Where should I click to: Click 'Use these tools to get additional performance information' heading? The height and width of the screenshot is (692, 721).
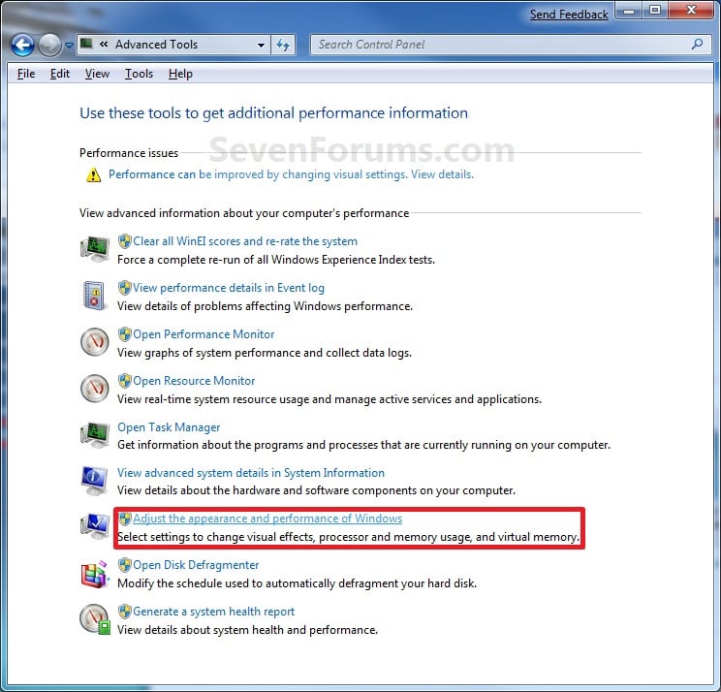pyautogui.click(x=273, y=113)
